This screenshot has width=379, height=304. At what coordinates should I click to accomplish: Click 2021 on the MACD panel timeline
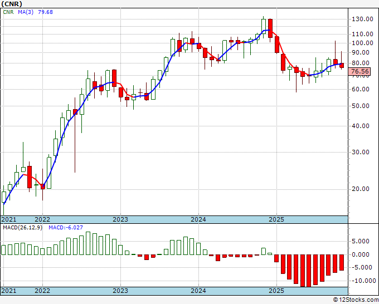[x=9, y=291]
